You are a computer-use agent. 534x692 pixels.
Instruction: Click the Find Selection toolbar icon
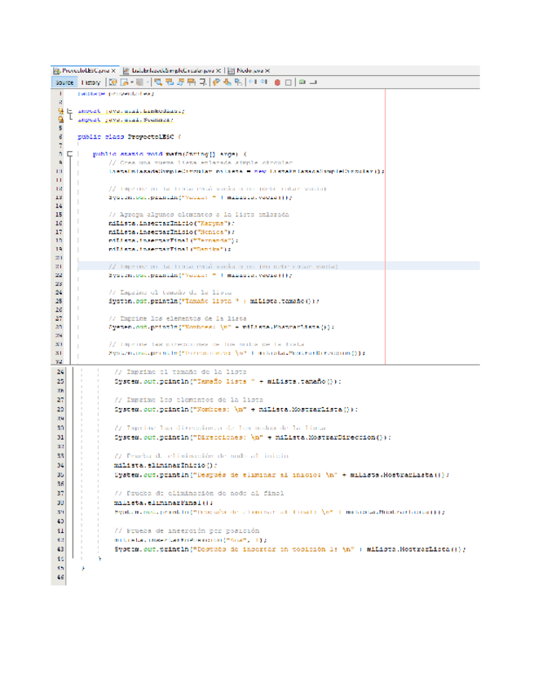coord(158,82)
